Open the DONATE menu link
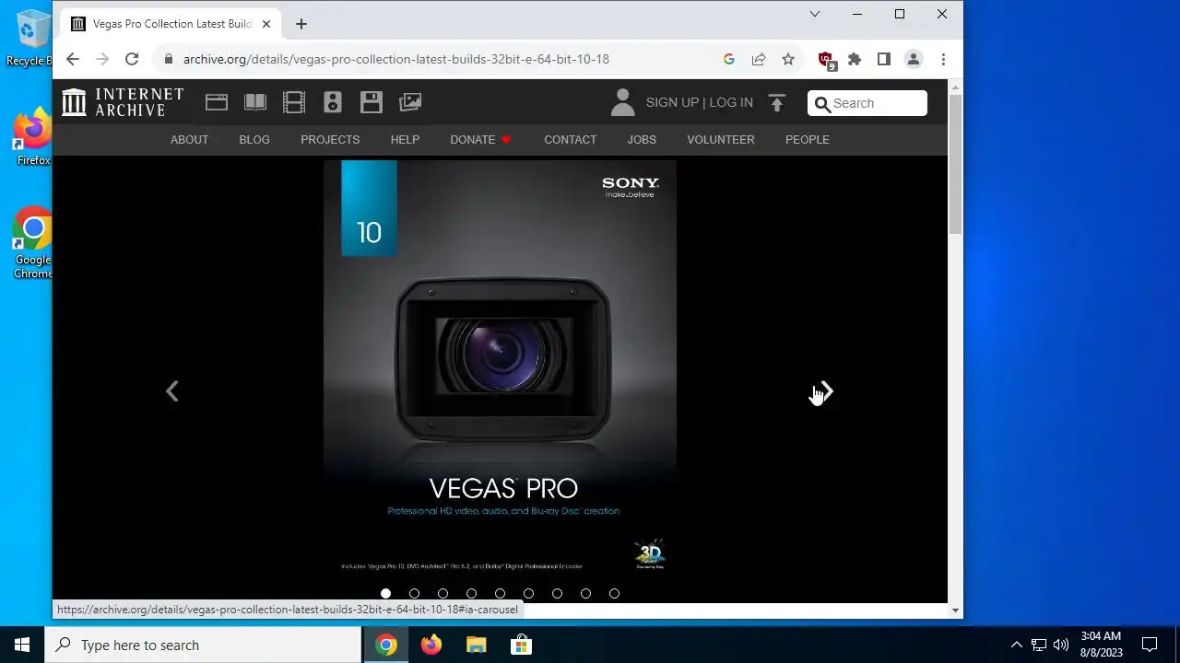Image resolution: width=1180 pixels, height=663 pixels. tap(480, 140)
